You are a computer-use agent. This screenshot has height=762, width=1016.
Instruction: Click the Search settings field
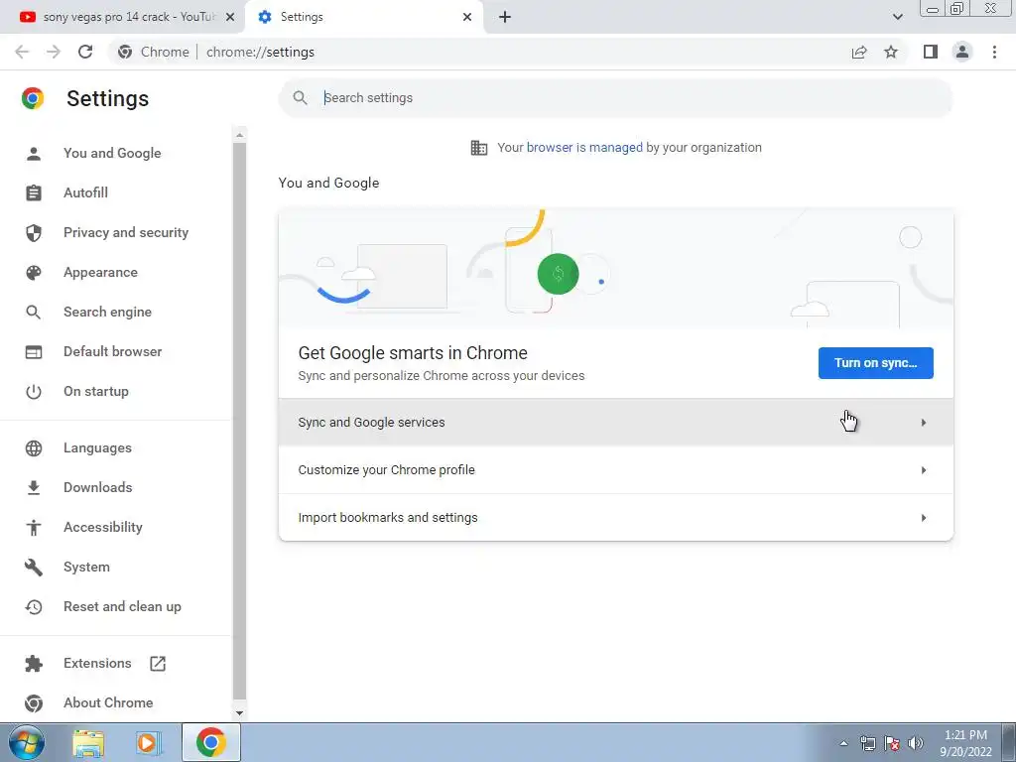pyautogui.click(x=615, y=98)
